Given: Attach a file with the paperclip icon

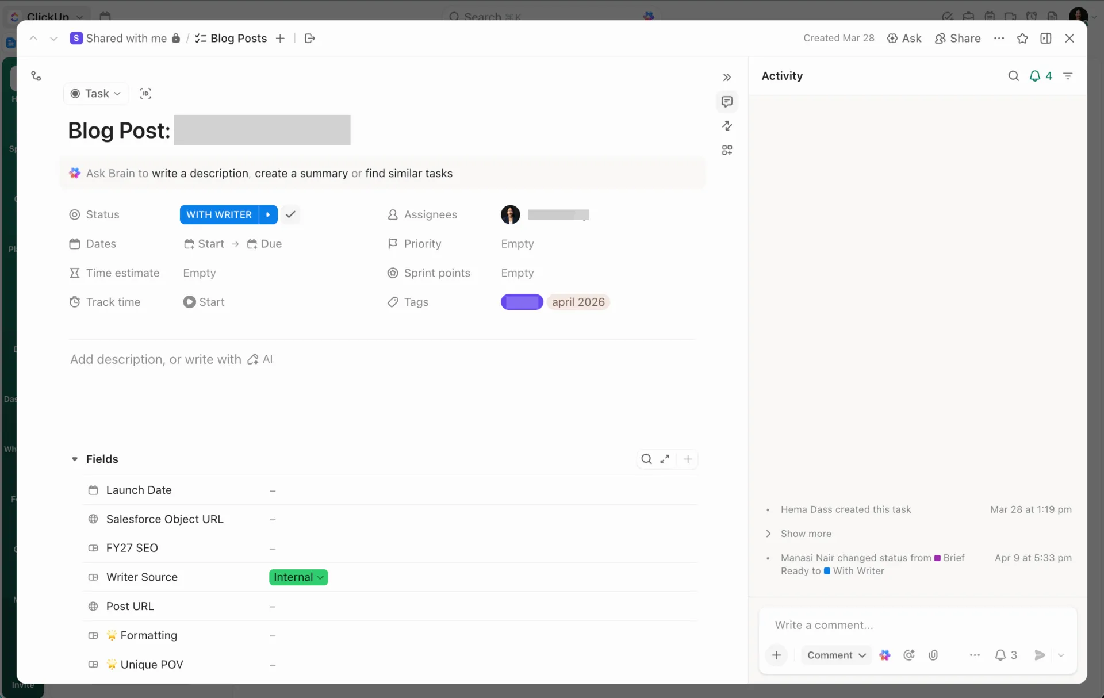Looking at the screenshot, I should (x=933, y=655).
